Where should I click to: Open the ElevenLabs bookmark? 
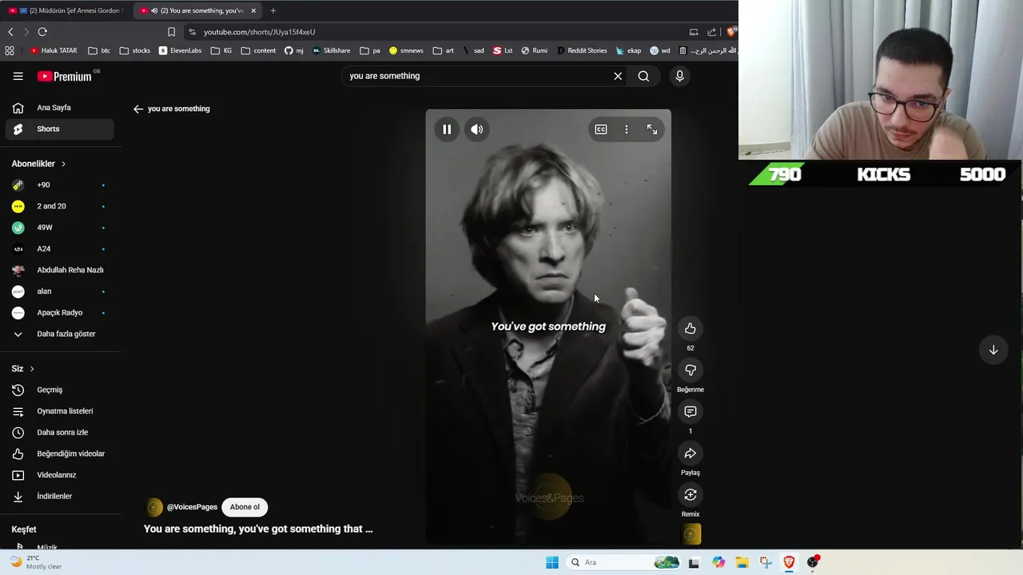(180, 50)
